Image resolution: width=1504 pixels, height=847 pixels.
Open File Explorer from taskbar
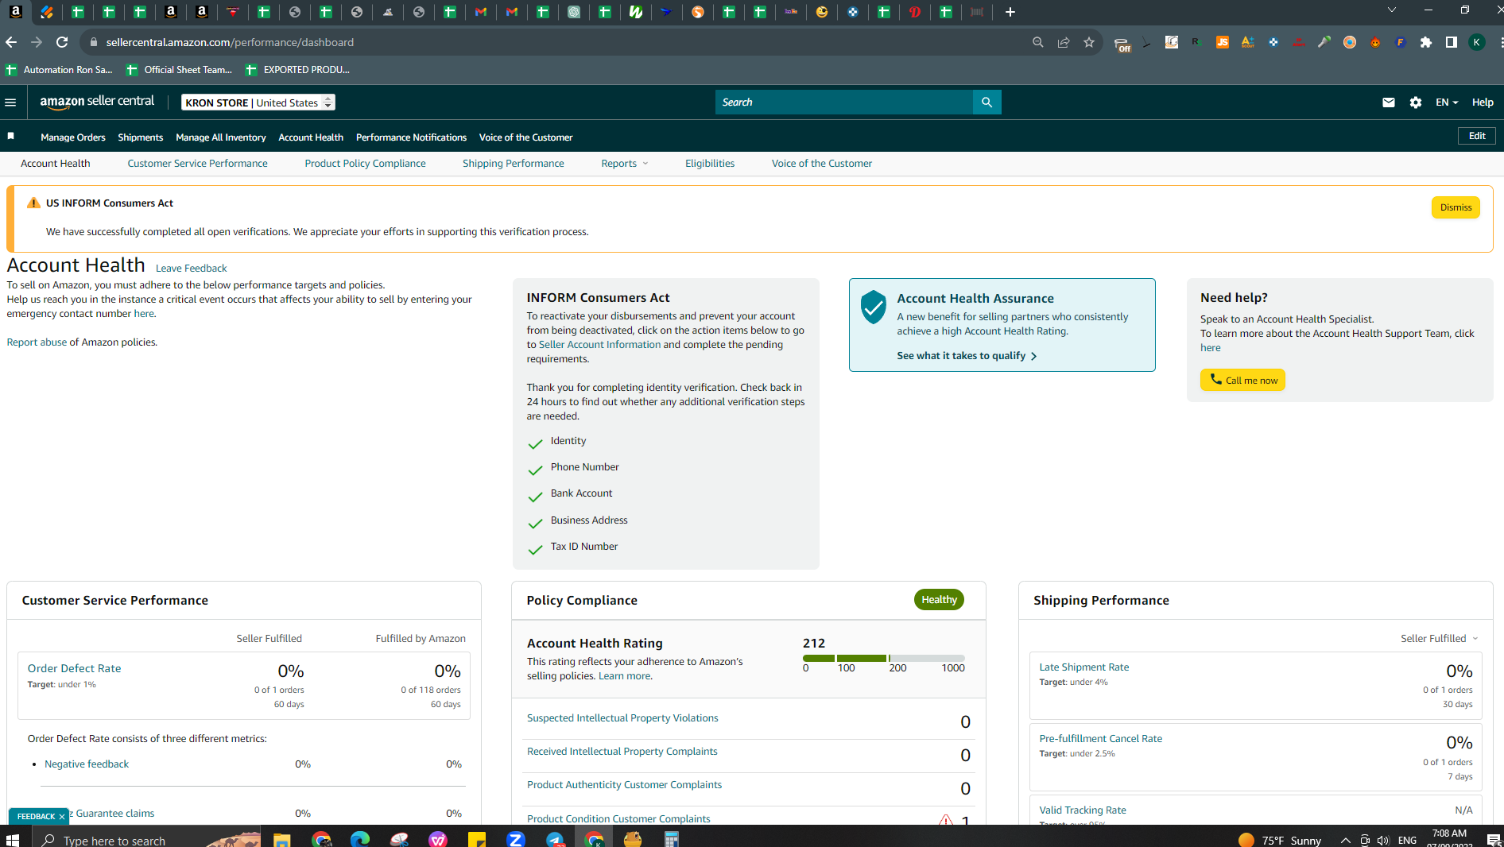[281, 839]
